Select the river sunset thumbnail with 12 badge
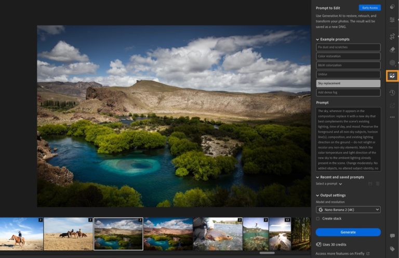This screenshot has height=258, width=399. click(280, 234)
